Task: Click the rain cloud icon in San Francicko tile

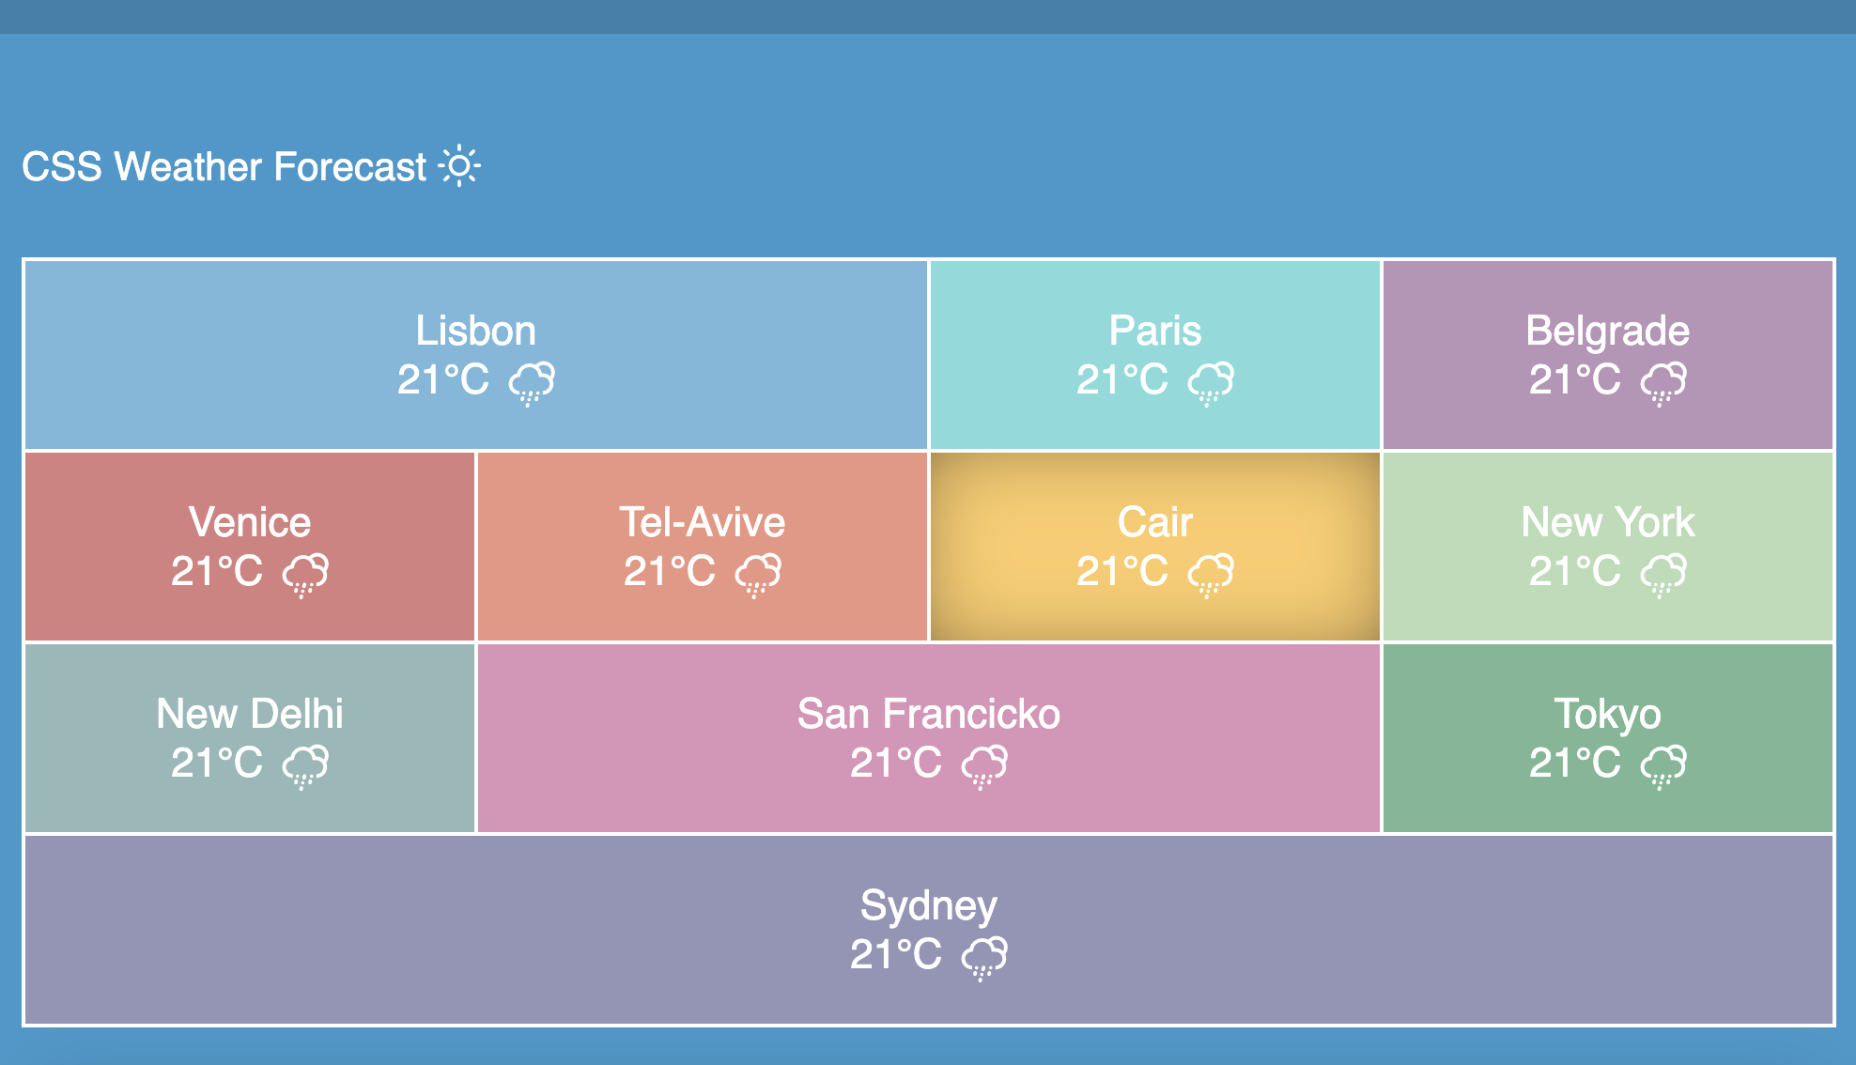Action: (984, 766)
